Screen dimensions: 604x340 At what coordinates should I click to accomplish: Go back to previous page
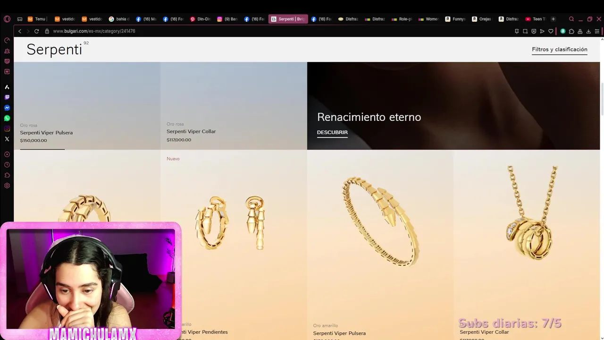pos(19,31)
